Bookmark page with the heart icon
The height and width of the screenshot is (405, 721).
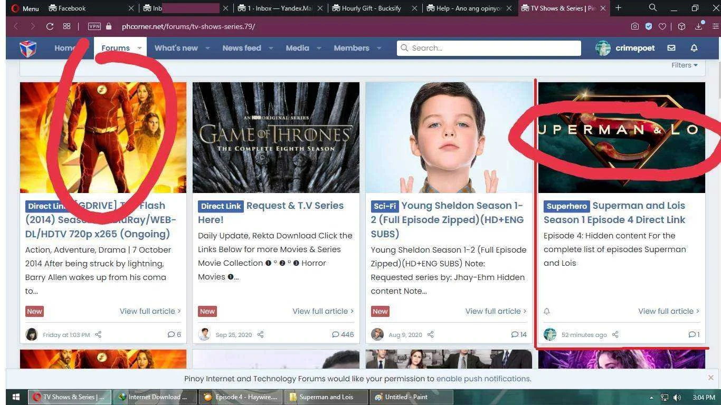(662, 26)
